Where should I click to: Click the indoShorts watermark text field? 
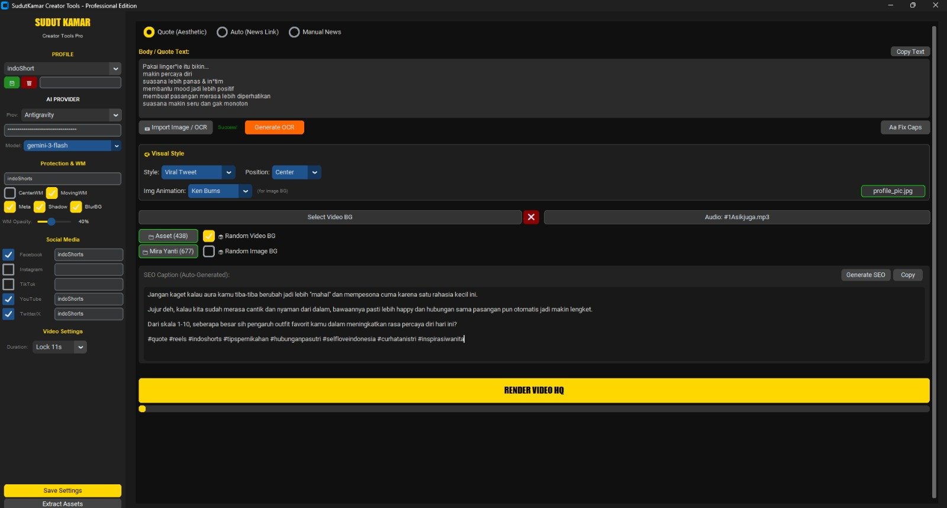(63, 178)
